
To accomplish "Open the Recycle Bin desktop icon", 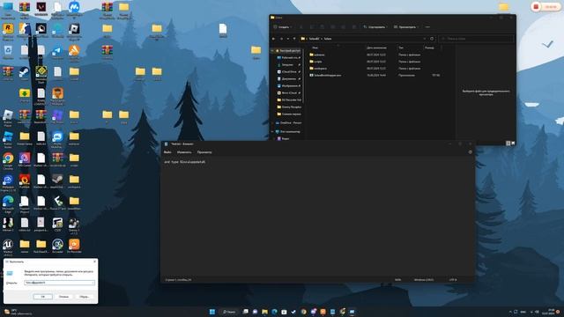I will coord(8,51).
